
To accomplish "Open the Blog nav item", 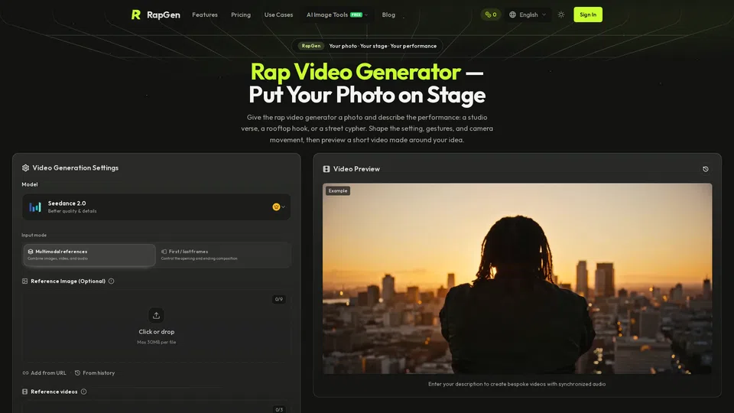I will 388,15.
